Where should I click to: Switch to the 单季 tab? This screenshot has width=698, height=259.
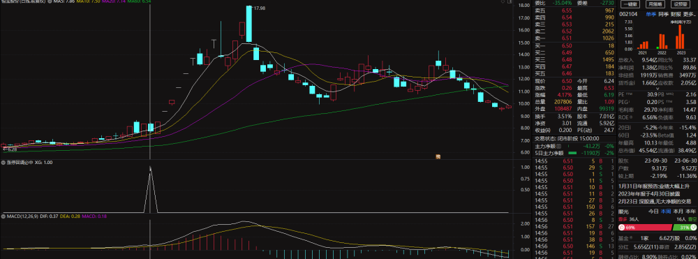(651, 14)
